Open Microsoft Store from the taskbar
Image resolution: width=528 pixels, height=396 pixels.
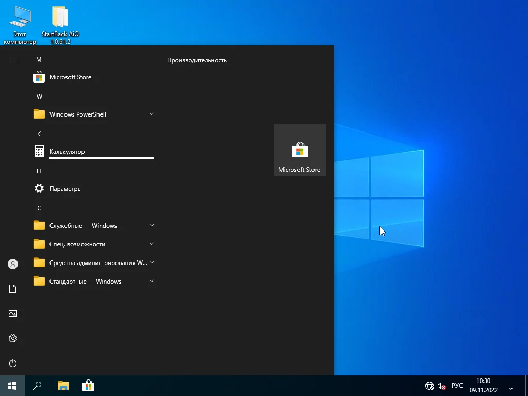tap(88, 386)
